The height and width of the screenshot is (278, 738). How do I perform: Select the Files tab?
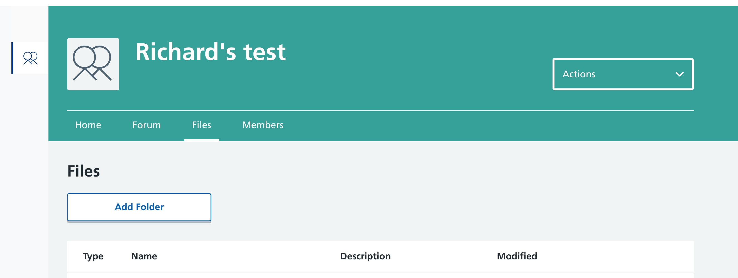tap(201, 125)
